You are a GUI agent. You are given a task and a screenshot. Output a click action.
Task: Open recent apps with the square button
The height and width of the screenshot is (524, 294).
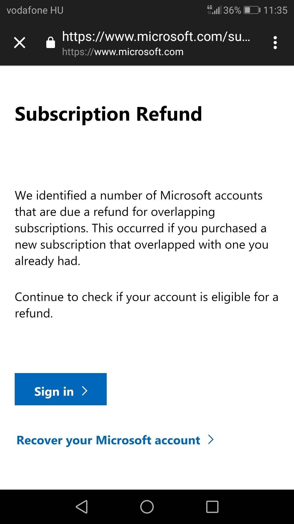[212, 507]
